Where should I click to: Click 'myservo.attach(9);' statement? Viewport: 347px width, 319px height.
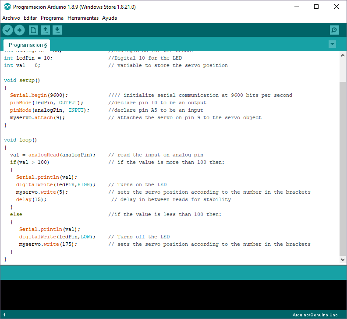pos(37,117)
